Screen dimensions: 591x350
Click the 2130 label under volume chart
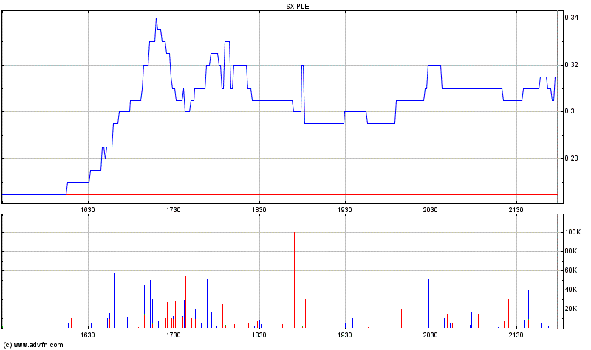(516, 335)
